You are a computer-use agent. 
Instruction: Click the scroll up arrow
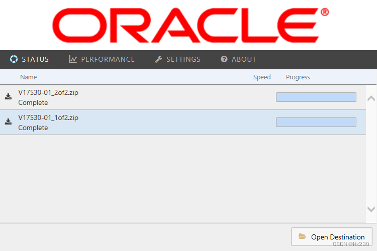click(371, 98)
